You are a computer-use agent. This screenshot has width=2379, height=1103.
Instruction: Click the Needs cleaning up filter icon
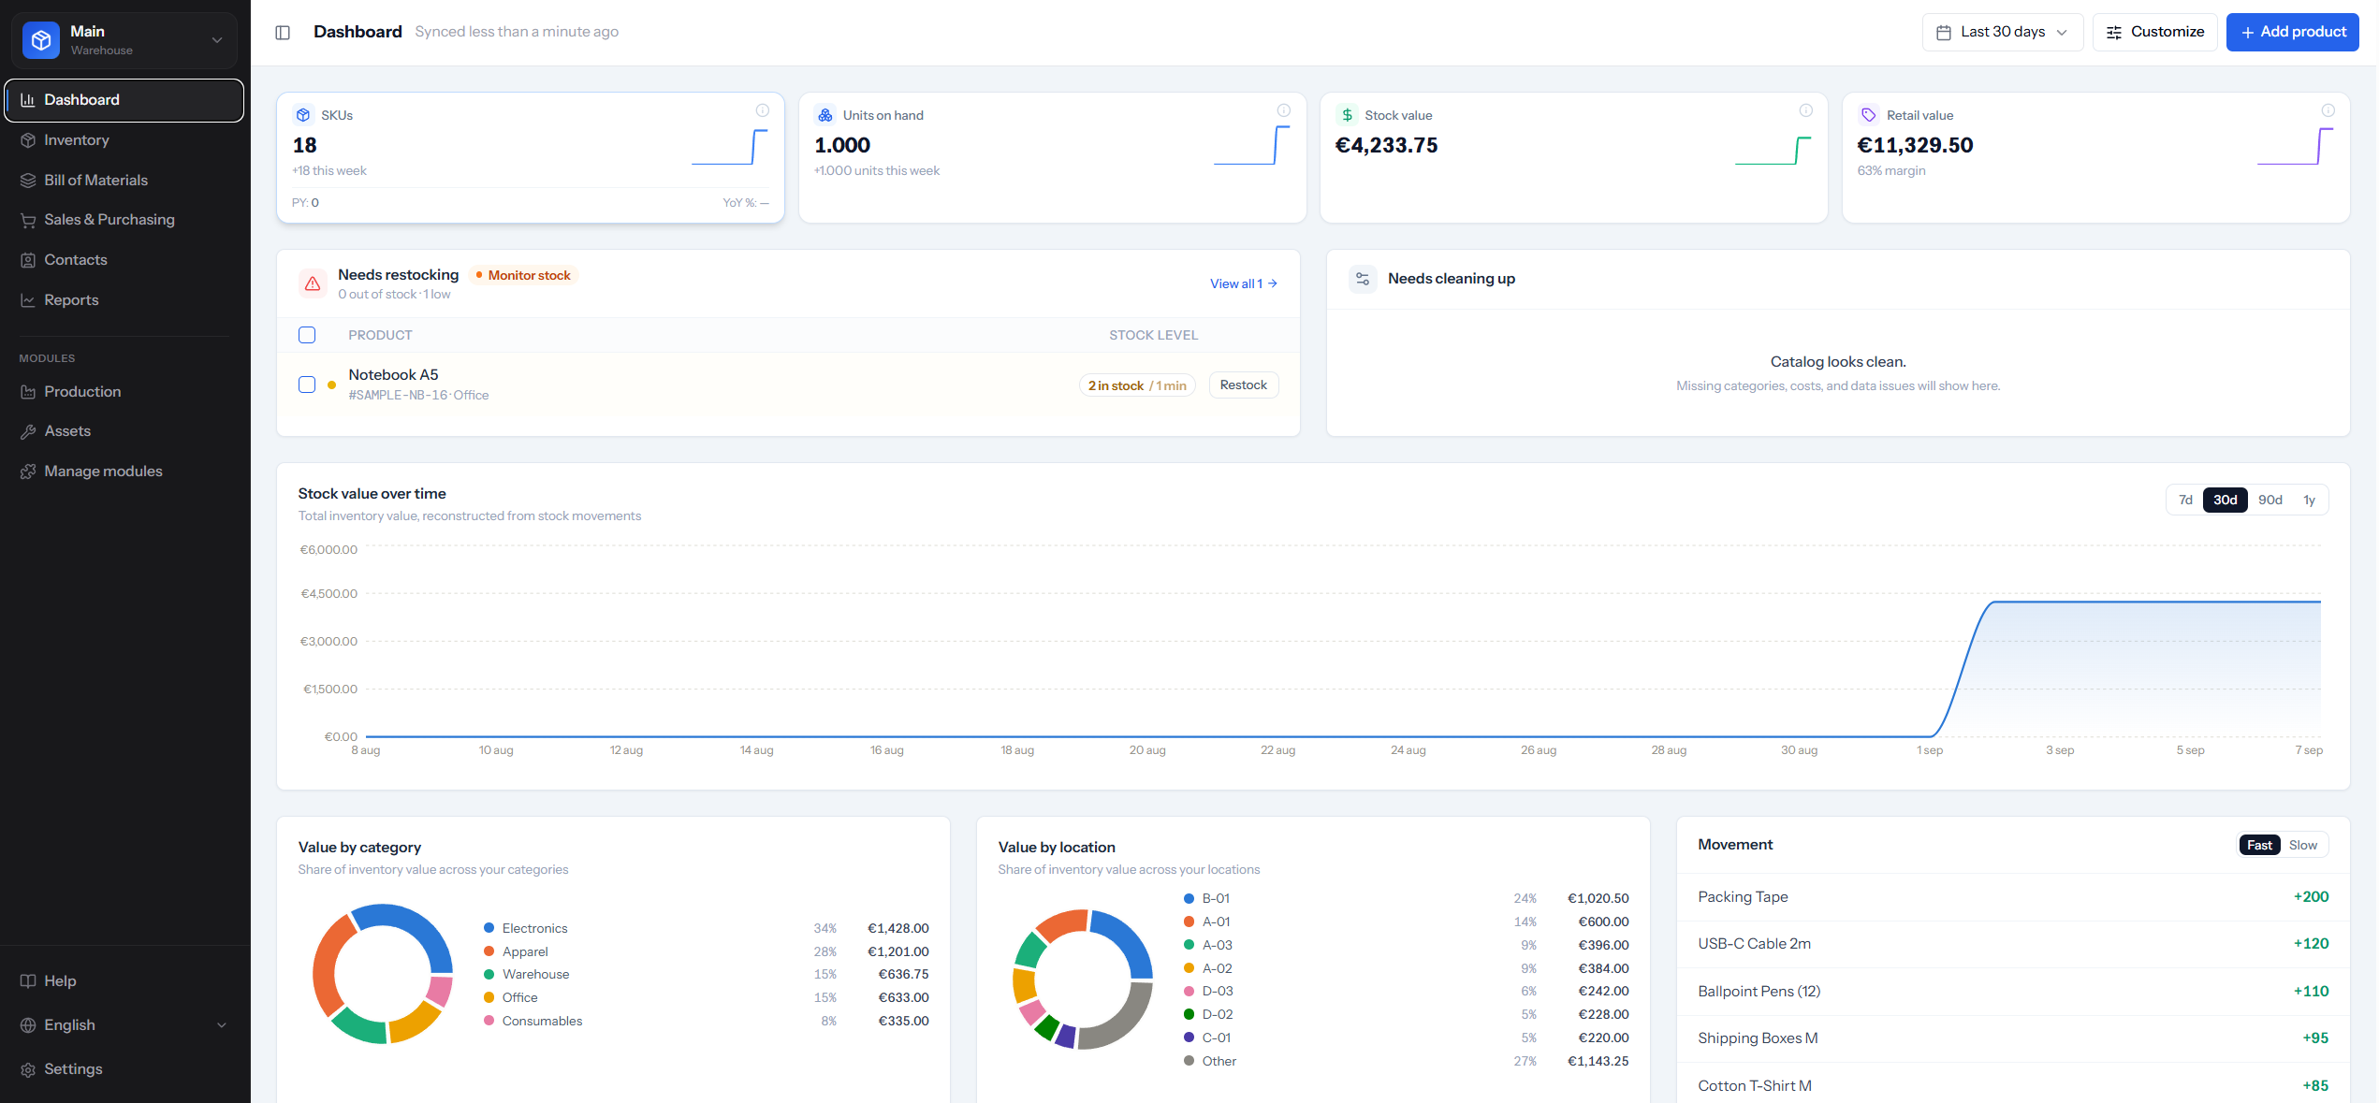(1363, 279)
